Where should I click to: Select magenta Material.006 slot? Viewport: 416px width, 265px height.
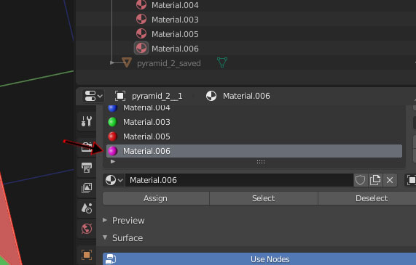(x=254, y=151)
